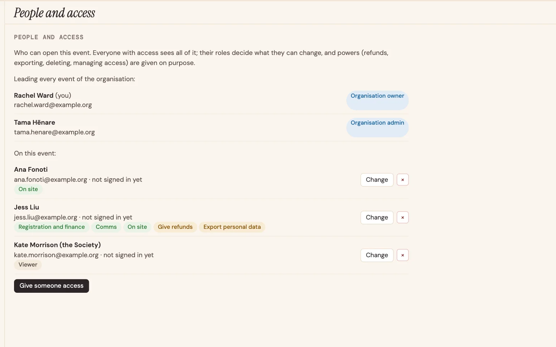Select the name Rachel Ward (you)
The image size is (556, 347).
(x=42, y=96)
